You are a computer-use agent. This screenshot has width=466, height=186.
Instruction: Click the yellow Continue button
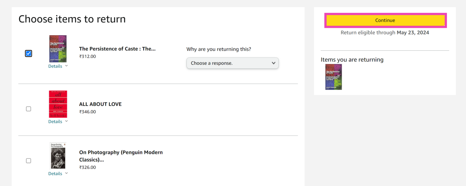pos(385,21)
